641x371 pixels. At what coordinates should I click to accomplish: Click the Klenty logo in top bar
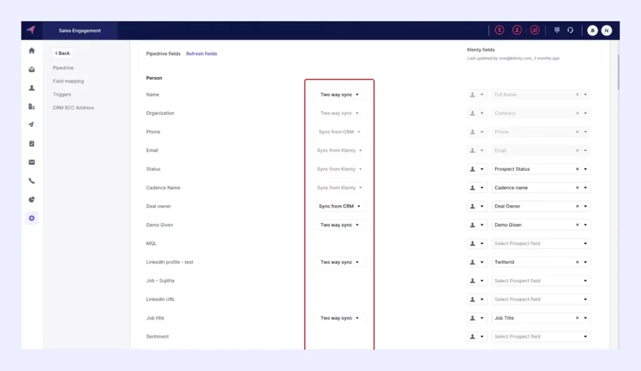tap(31, 30)
